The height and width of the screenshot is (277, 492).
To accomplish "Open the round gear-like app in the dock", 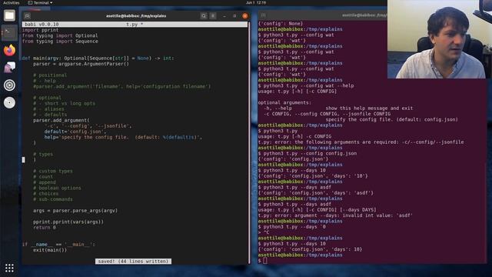I will coord(9,85).
